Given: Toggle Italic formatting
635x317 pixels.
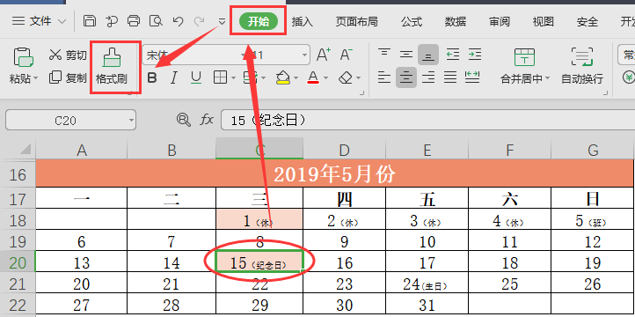Looking at the screenshot, I should [x=174, y=77].
